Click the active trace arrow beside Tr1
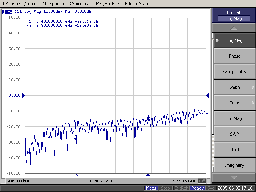The height and width of the screenshot is (192, 256). tap(4, 12)
